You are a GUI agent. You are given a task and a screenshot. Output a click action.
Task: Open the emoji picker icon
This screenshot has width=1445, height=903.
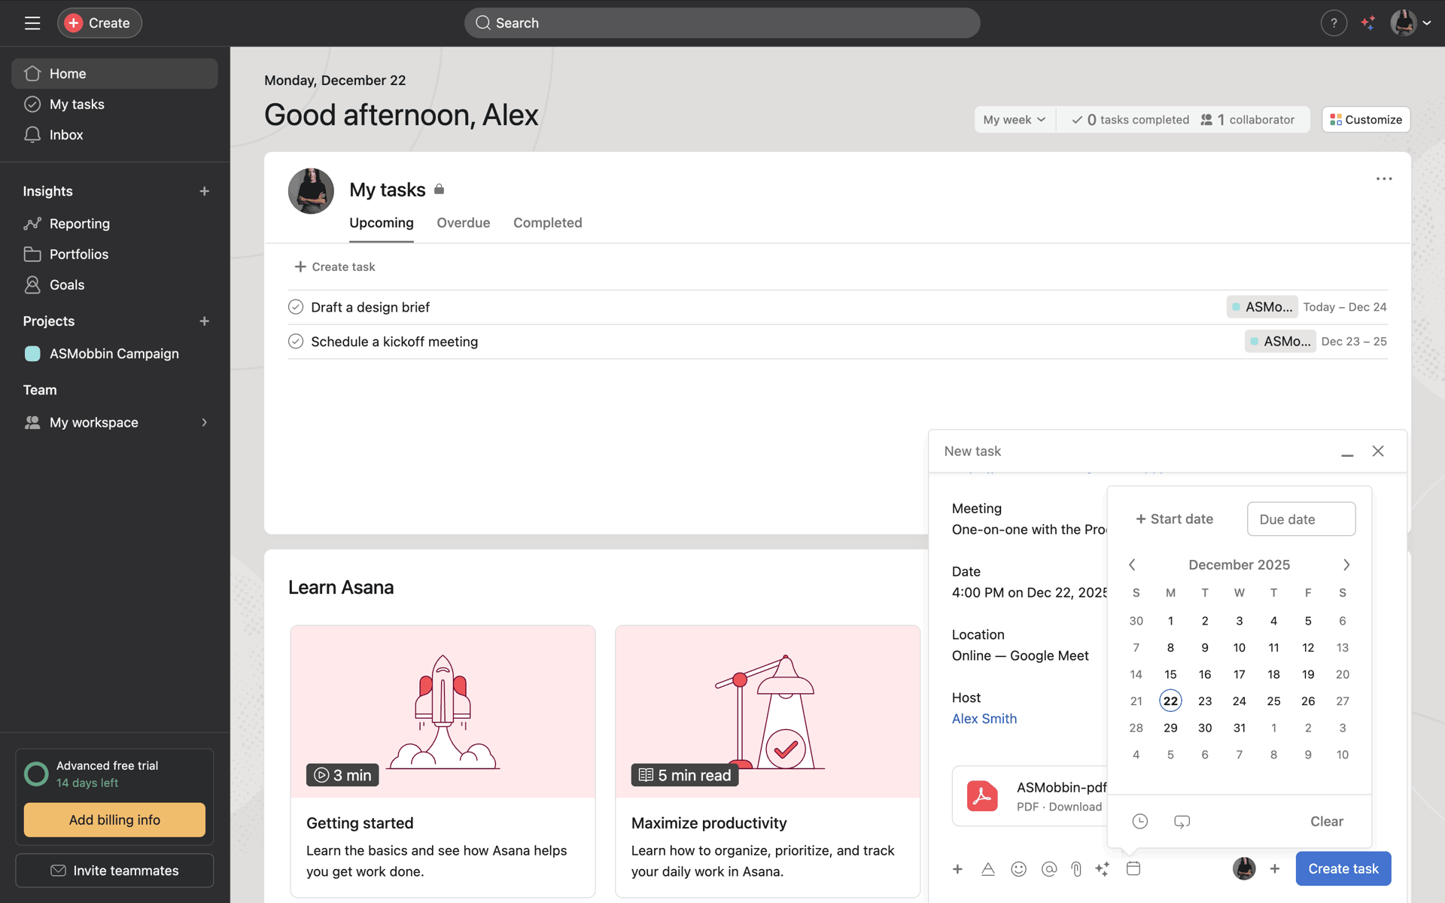pos(1018,869)
